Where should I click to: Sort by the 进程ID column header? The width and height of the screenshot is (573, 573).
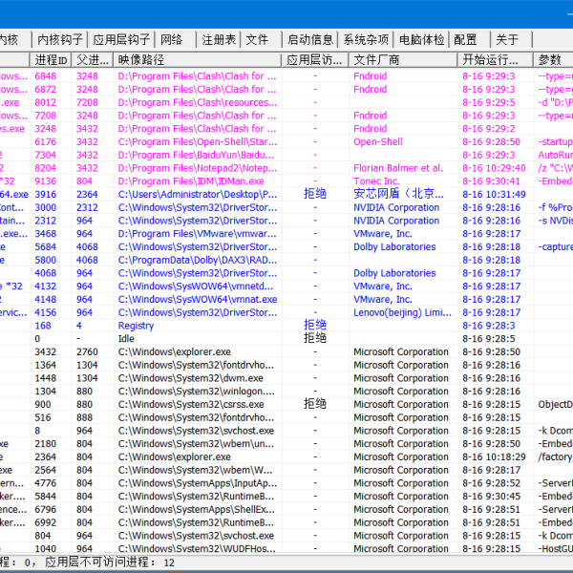tap(51, 59)
